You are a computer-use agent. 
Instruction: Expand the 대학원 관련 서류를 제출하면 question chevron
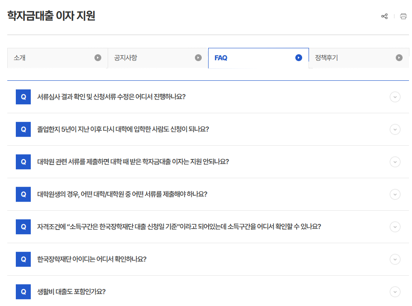point(395,162)
